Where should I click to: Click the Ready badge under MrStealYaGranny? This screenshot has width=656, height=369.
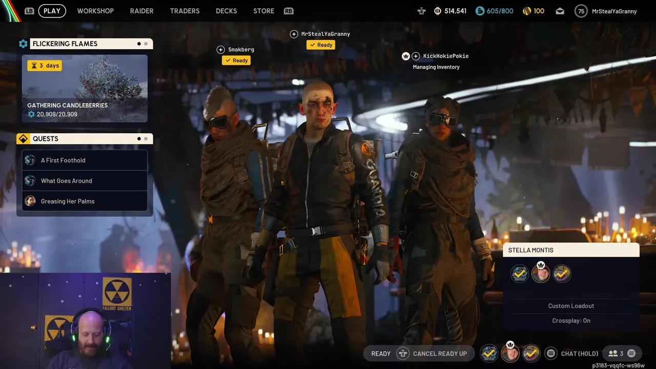(x=321, y=45)
